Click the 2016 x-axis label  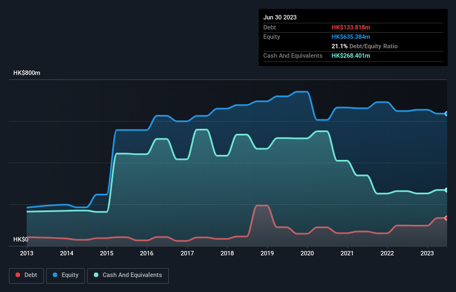[x=147, y=253]
